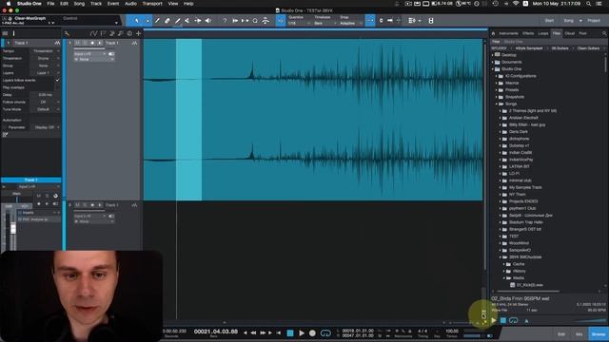The width and height of the screenshot is (609, 342).
Task: Click the wrench track options icon
Action: pos(67,34)
